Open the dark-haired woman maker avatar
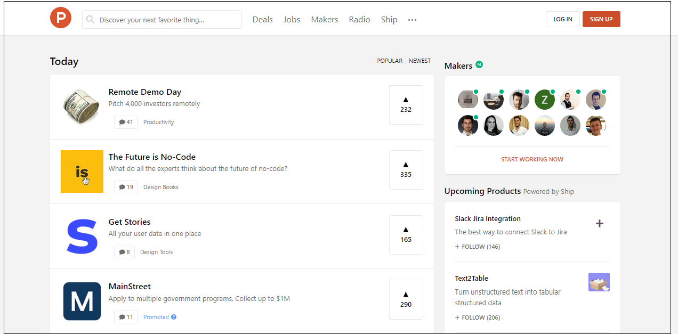Image resolution: width=678 pixels, height=334 pixels. [494, 126]
